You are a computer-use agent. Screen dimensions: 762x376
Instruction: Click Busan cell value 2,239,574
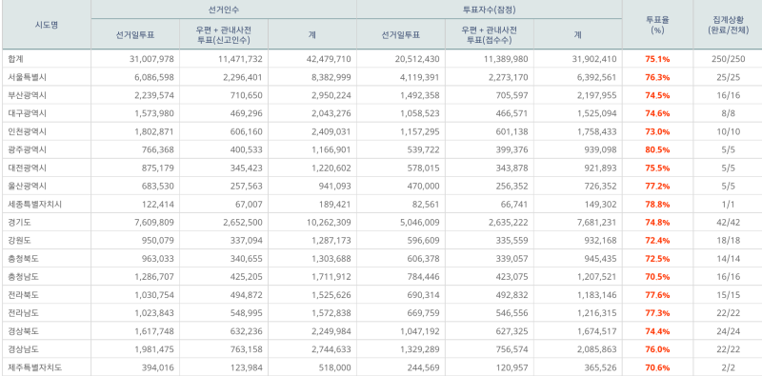coord(154,95)
